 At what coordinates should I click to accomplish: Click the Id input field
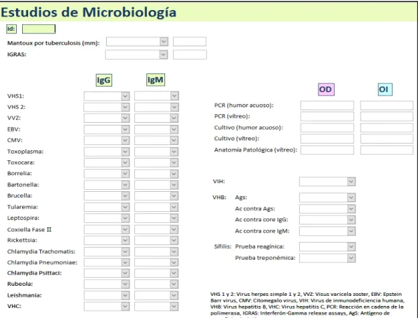pyautogui.click(x=39, y=29)
